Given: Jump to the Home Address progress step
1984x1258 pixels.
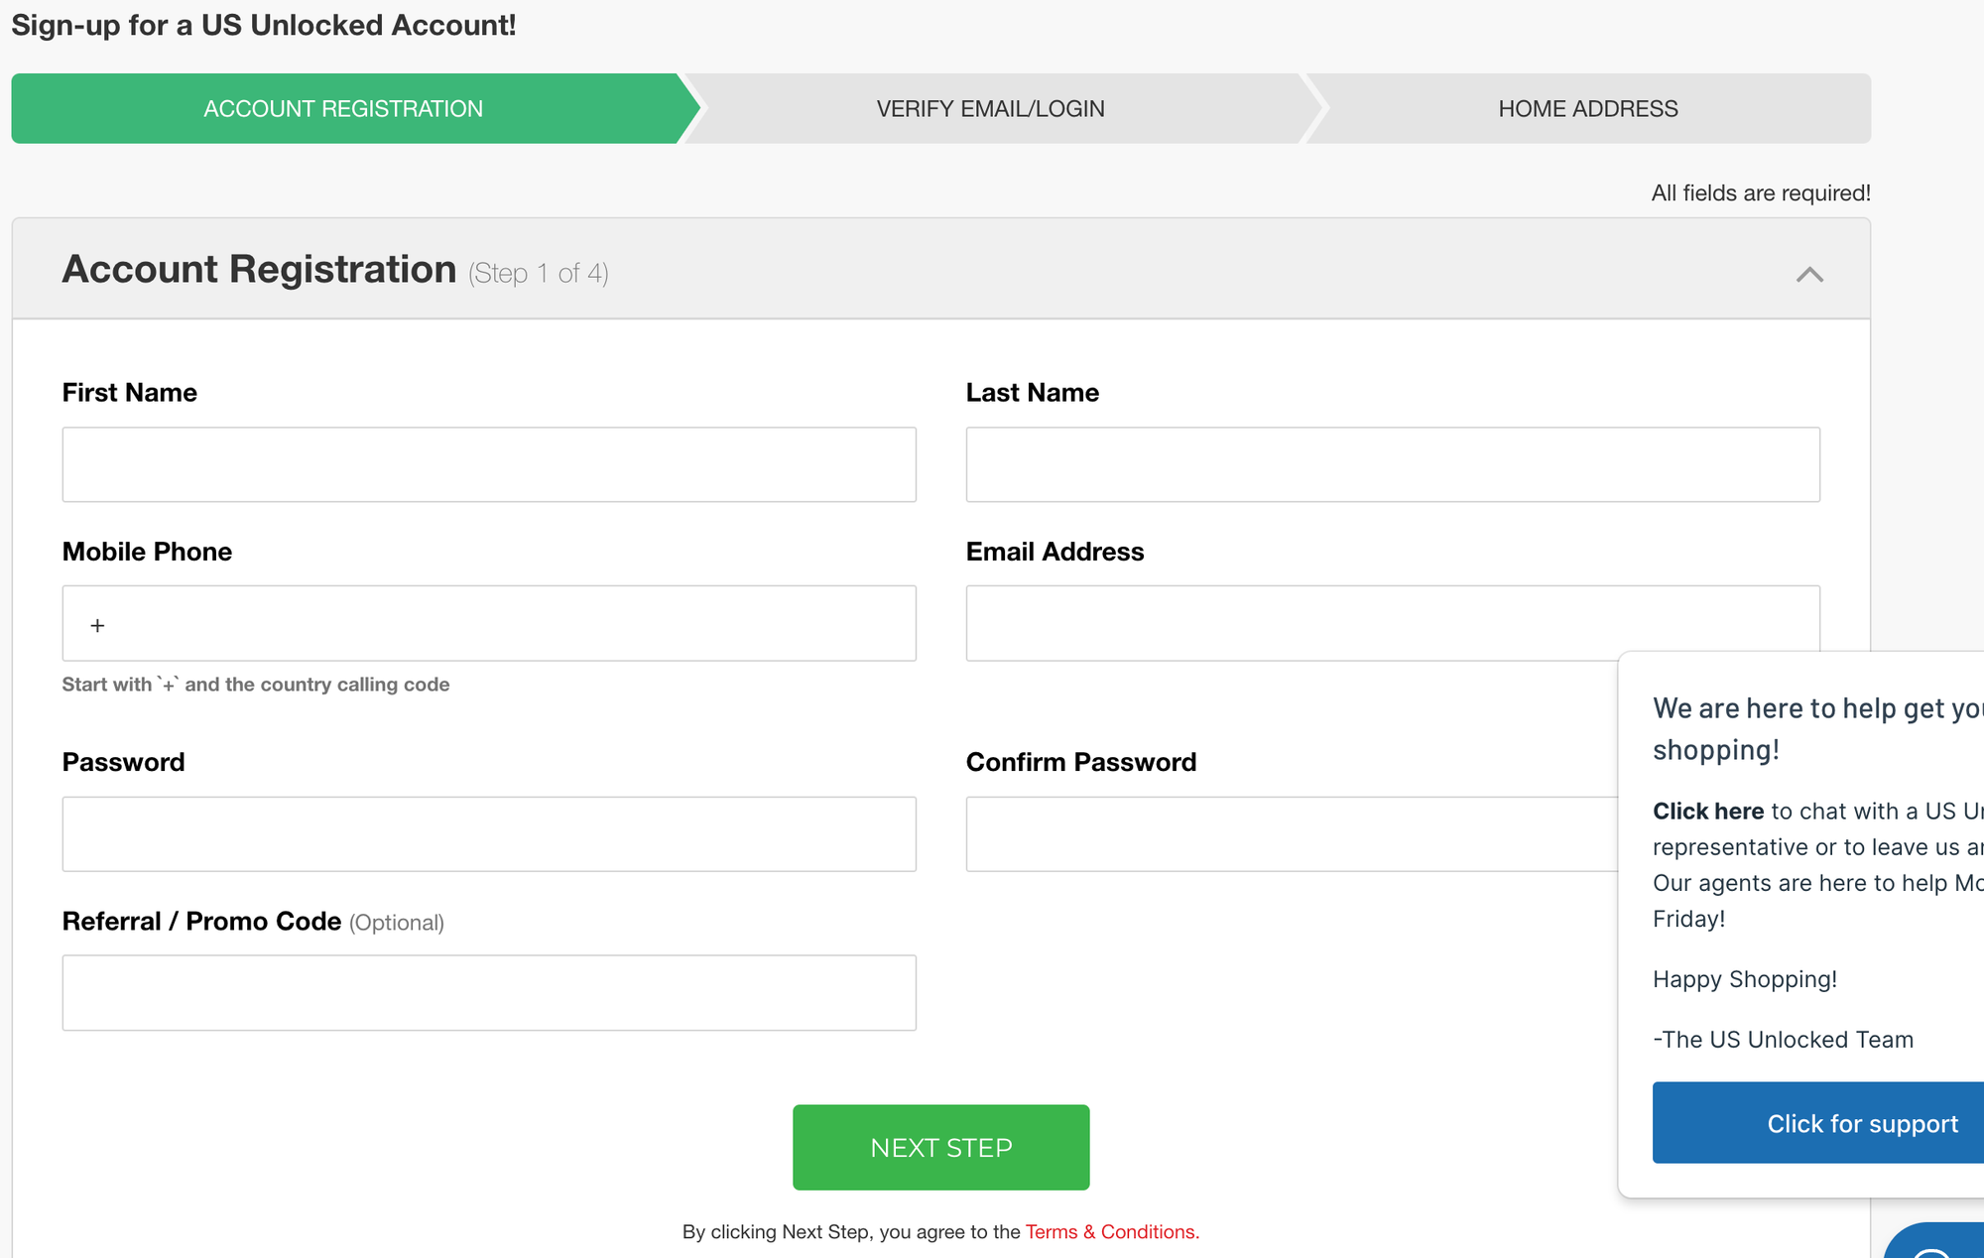Looking at the screenshot, I should pos(1587,109).
